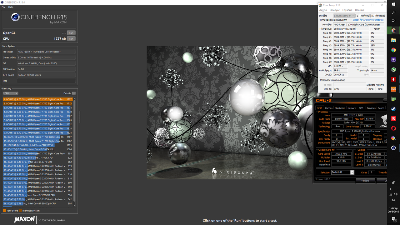Select ranking entry with score 1727
Image resolution: width=400 pixels, height=225 pixels.
tap(38, 99)
